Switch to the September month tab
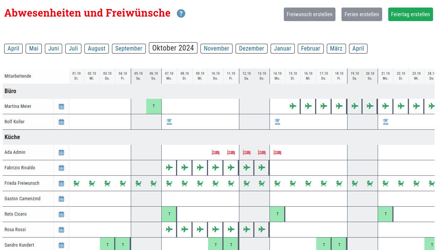The height and width of the screenshot is (250, 444). [129, 49]
